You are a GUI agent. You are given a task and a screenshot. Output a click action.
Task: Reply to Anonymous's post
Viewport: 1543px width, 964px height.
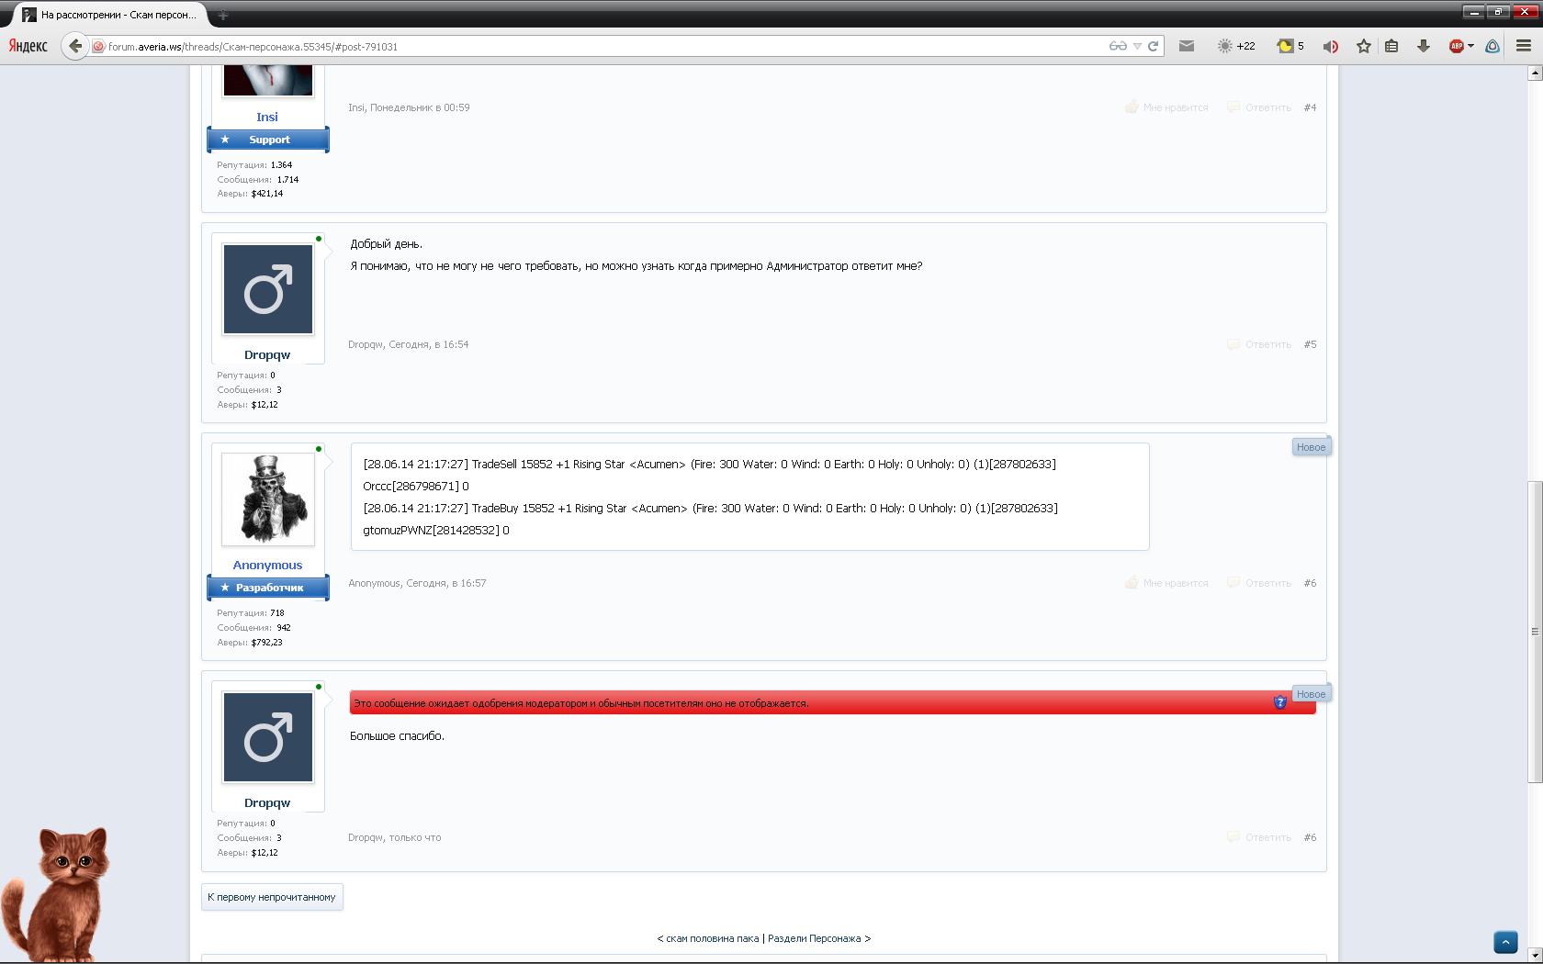(x=1259, y=583)
